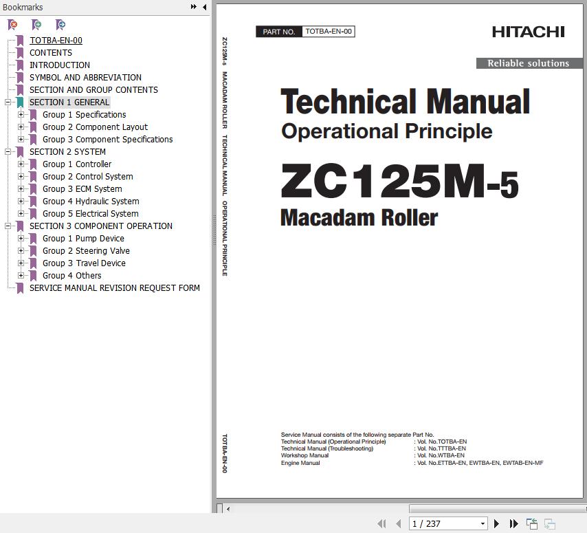The image size is (587, 533).
Task: Click the delete bookmark icon
Action: click(x=12, y=25)
